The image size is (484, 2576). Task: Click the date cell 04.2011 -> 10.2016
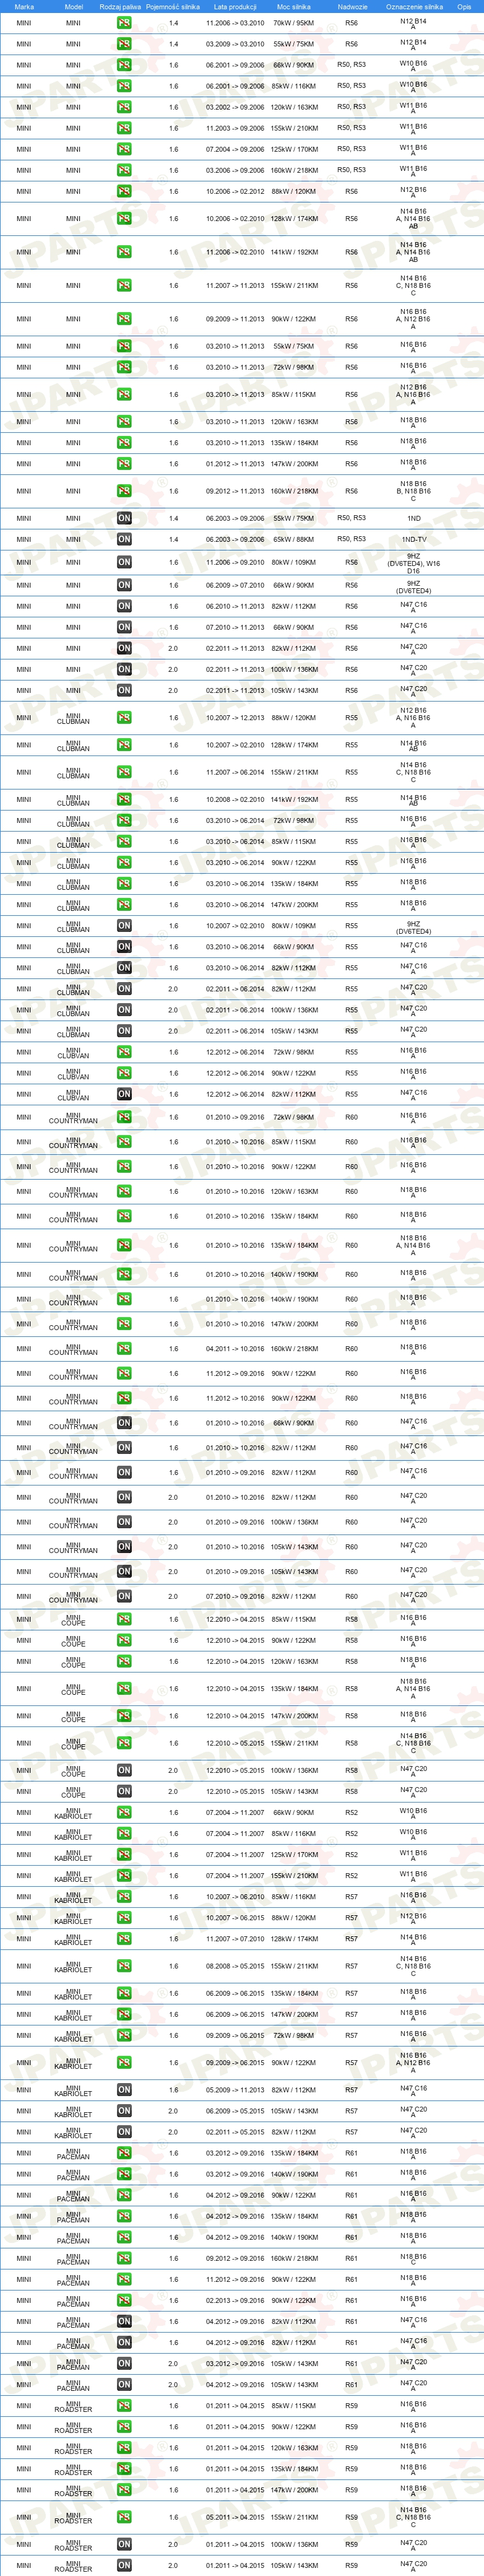235,1349
